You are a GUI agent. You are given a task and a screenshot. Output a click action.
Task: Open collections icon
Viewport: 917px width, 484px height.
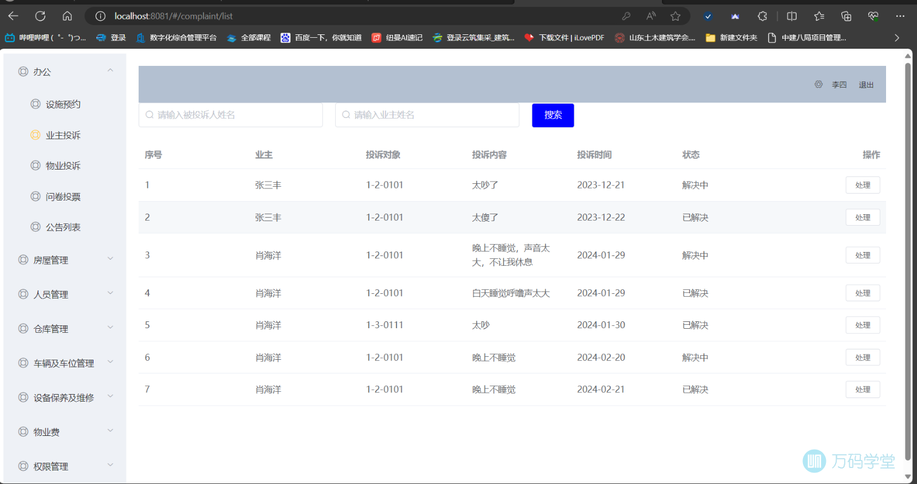846,16
